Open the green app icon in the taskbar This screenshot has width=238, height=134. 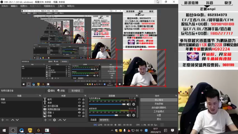tap(47, 130)
